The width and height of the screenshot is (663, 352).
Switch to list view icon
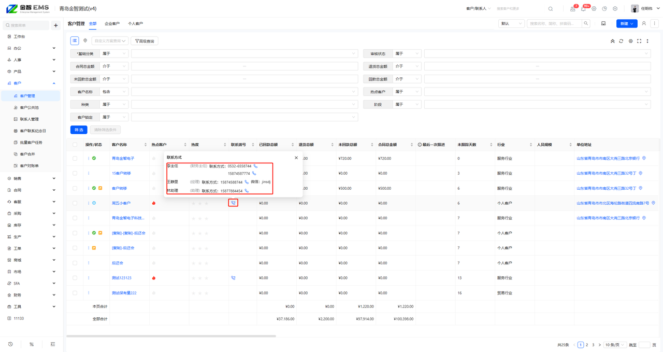[x=75, y=41]
